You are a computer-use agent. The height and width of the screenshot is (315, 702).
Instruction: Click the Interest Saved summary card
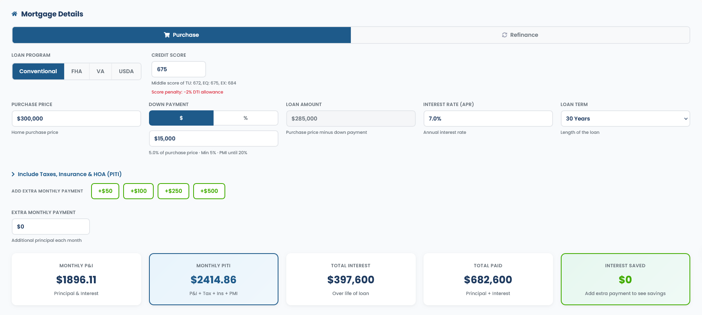pyautogui.click(x=625, y=279)
